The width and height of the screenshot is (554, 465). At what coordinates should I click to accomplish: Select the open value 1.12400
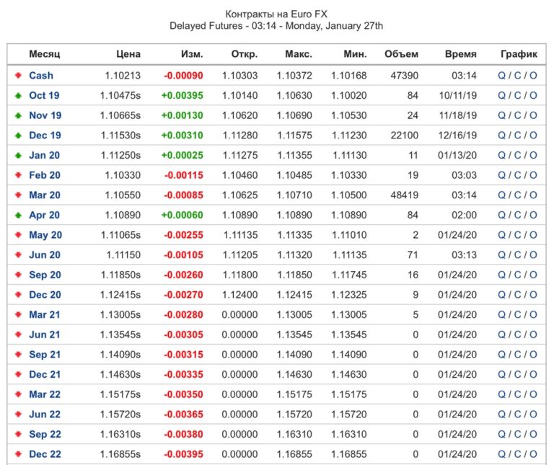tap(240, 294)
